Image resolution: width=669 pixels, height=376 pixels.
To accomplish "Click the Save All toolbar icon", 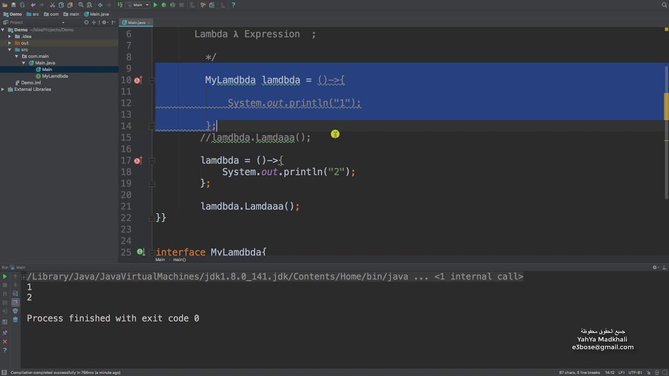I will tap(14, 5).
